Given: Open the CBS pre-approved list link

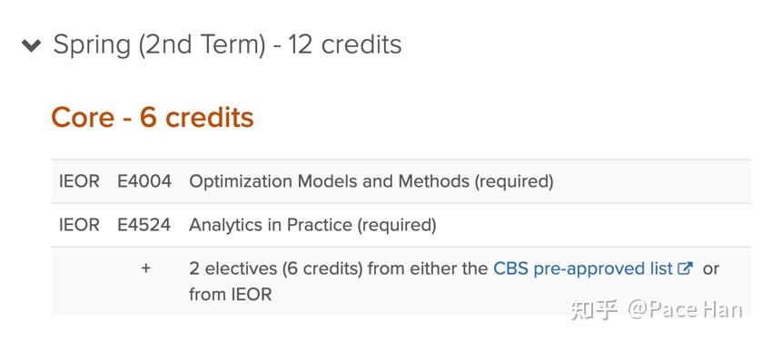Looking at the screenshot, I should coord(583,268).
